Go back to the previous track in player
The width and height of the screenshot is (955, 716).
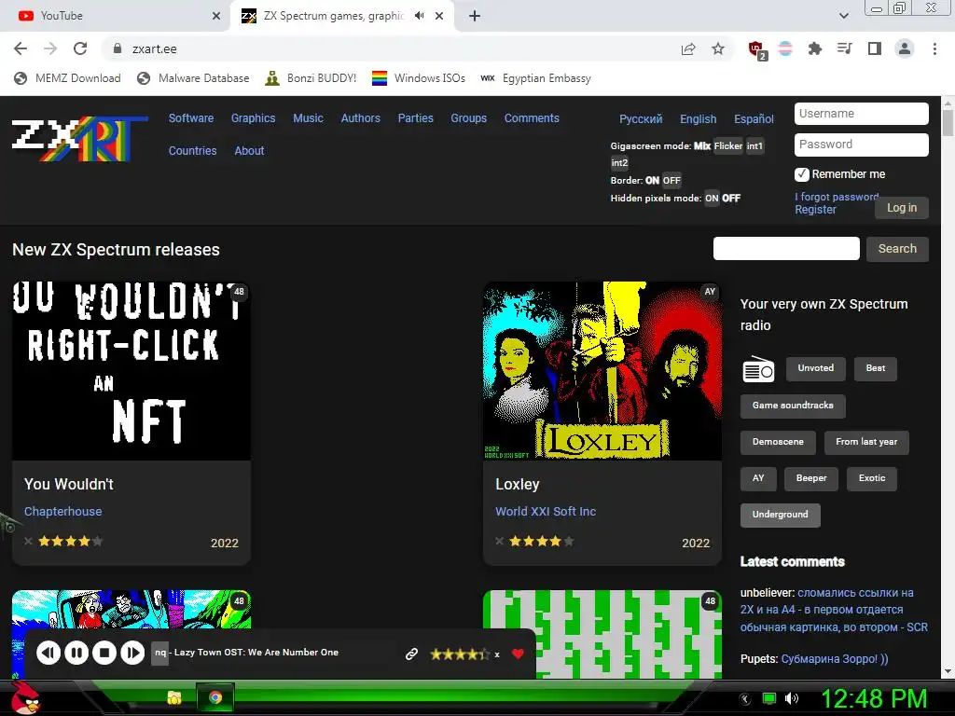click(x=48, y=653)
